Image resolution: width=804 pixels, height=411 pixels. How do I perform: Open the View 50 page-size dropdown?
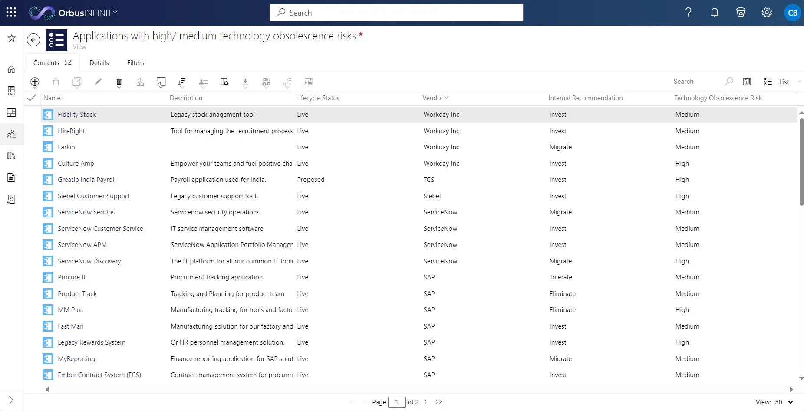point(775,402)
